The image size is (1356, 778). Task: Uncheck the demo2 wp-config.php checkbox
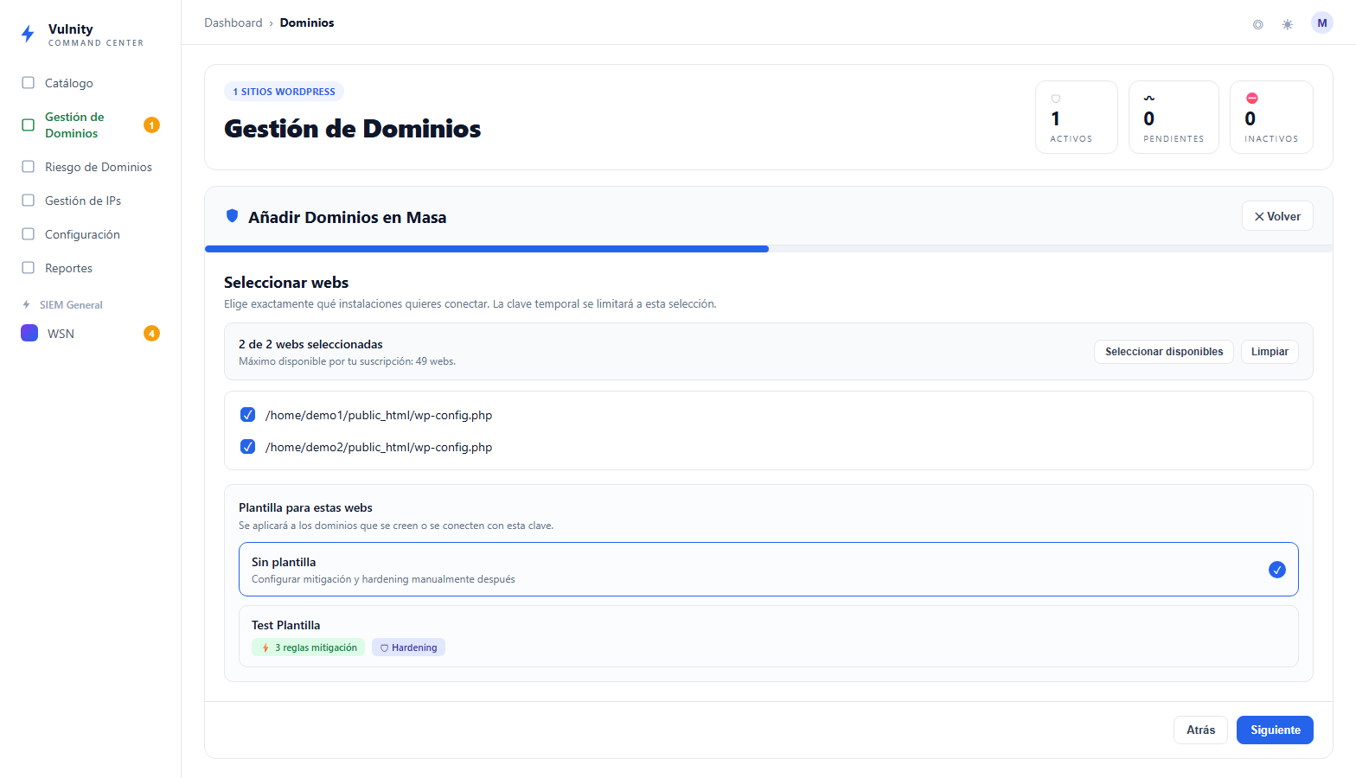(247, 447)
